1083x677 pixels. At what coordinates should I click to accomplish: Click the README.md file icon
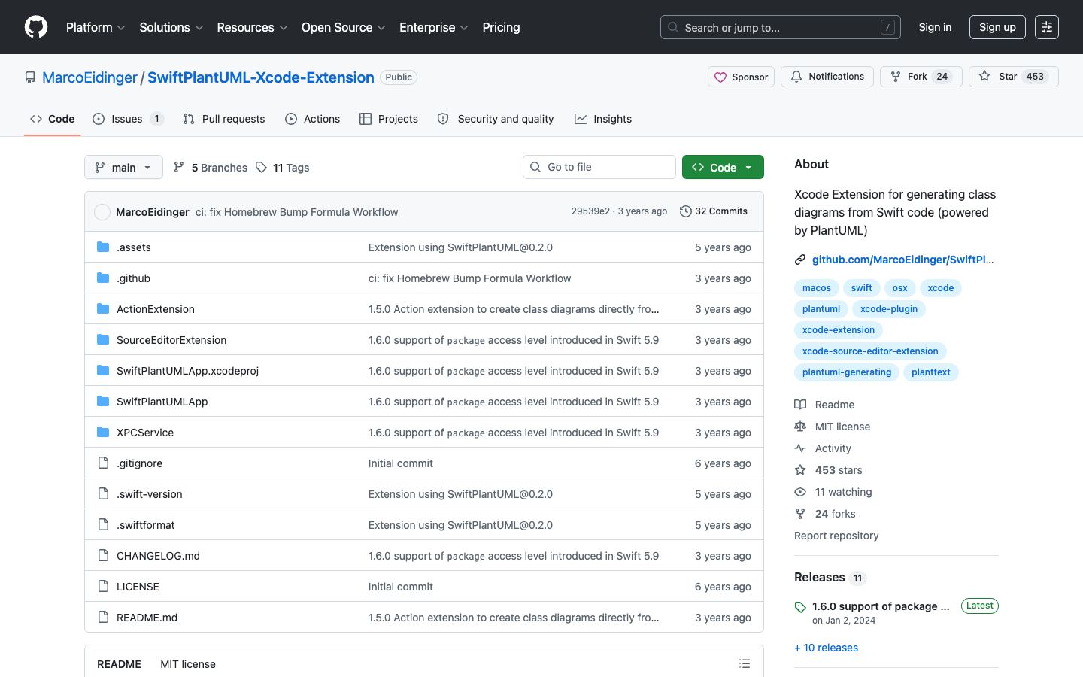103,617
